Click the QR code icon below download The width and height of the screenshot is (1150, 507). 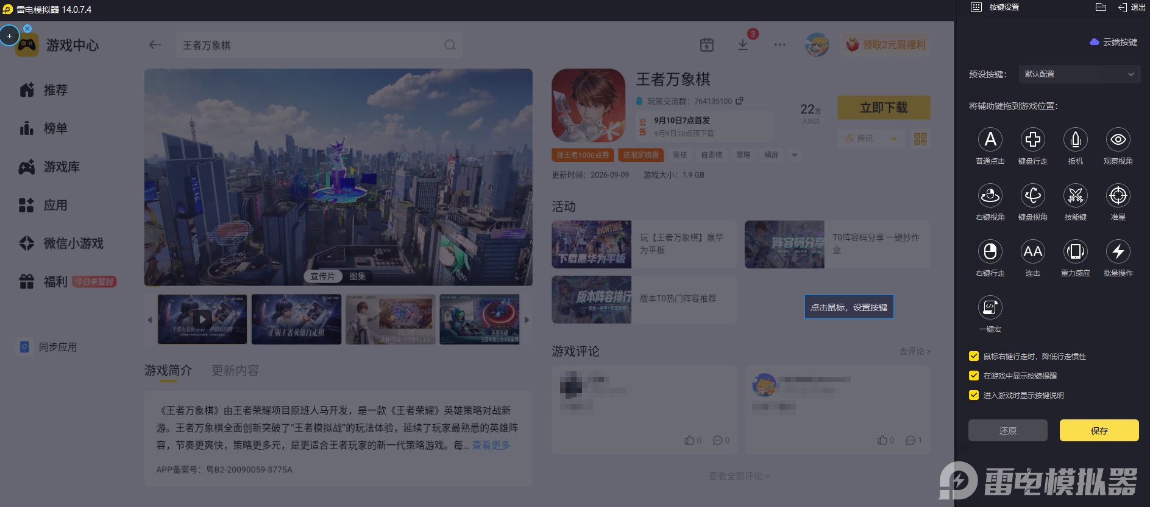920,139
